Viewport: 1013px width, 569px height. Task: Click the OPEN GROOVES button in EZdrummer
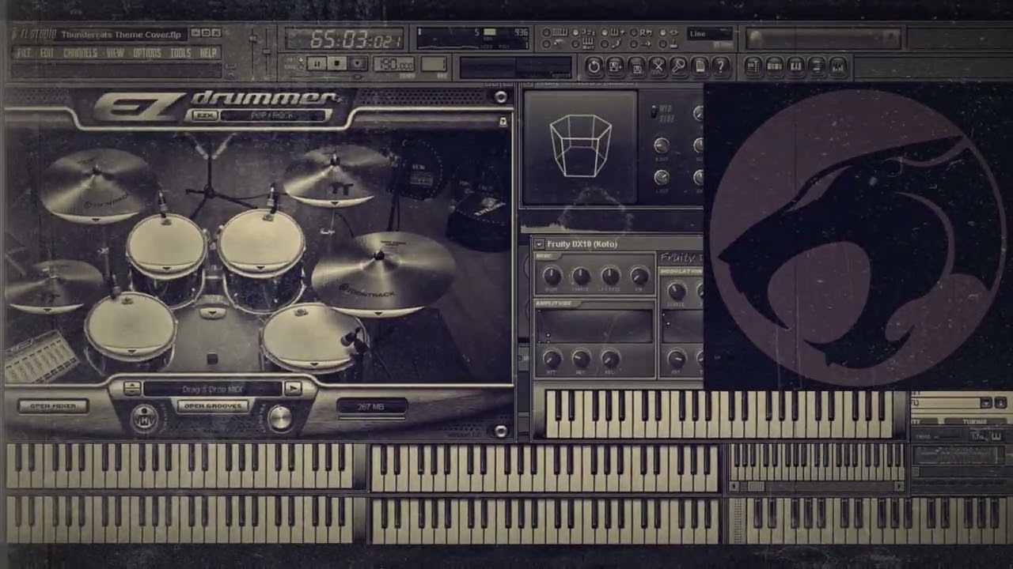(x=213, y=406)
